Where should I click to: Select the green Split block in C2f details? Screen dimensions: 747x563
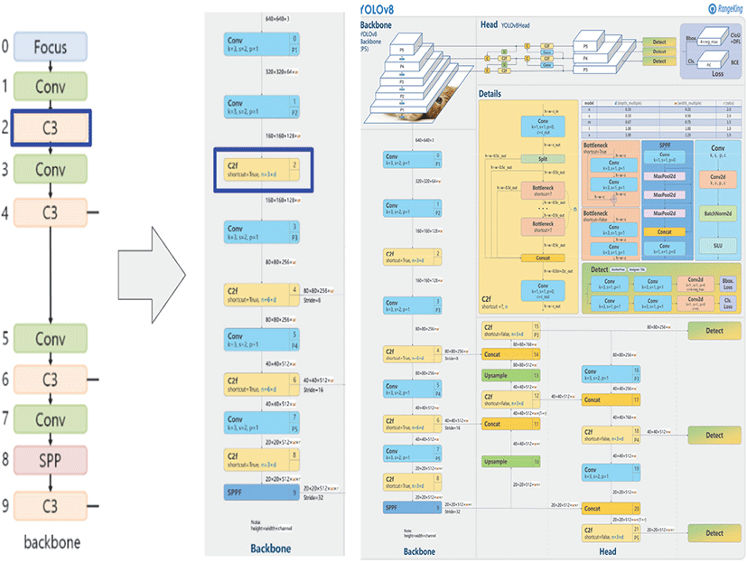[x=543, y=158]
